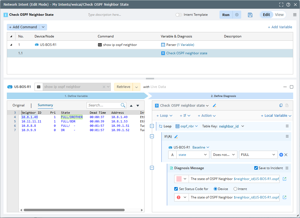Open Run settings gear icon
The image size is (300, 218).
(x=237, y=15)
